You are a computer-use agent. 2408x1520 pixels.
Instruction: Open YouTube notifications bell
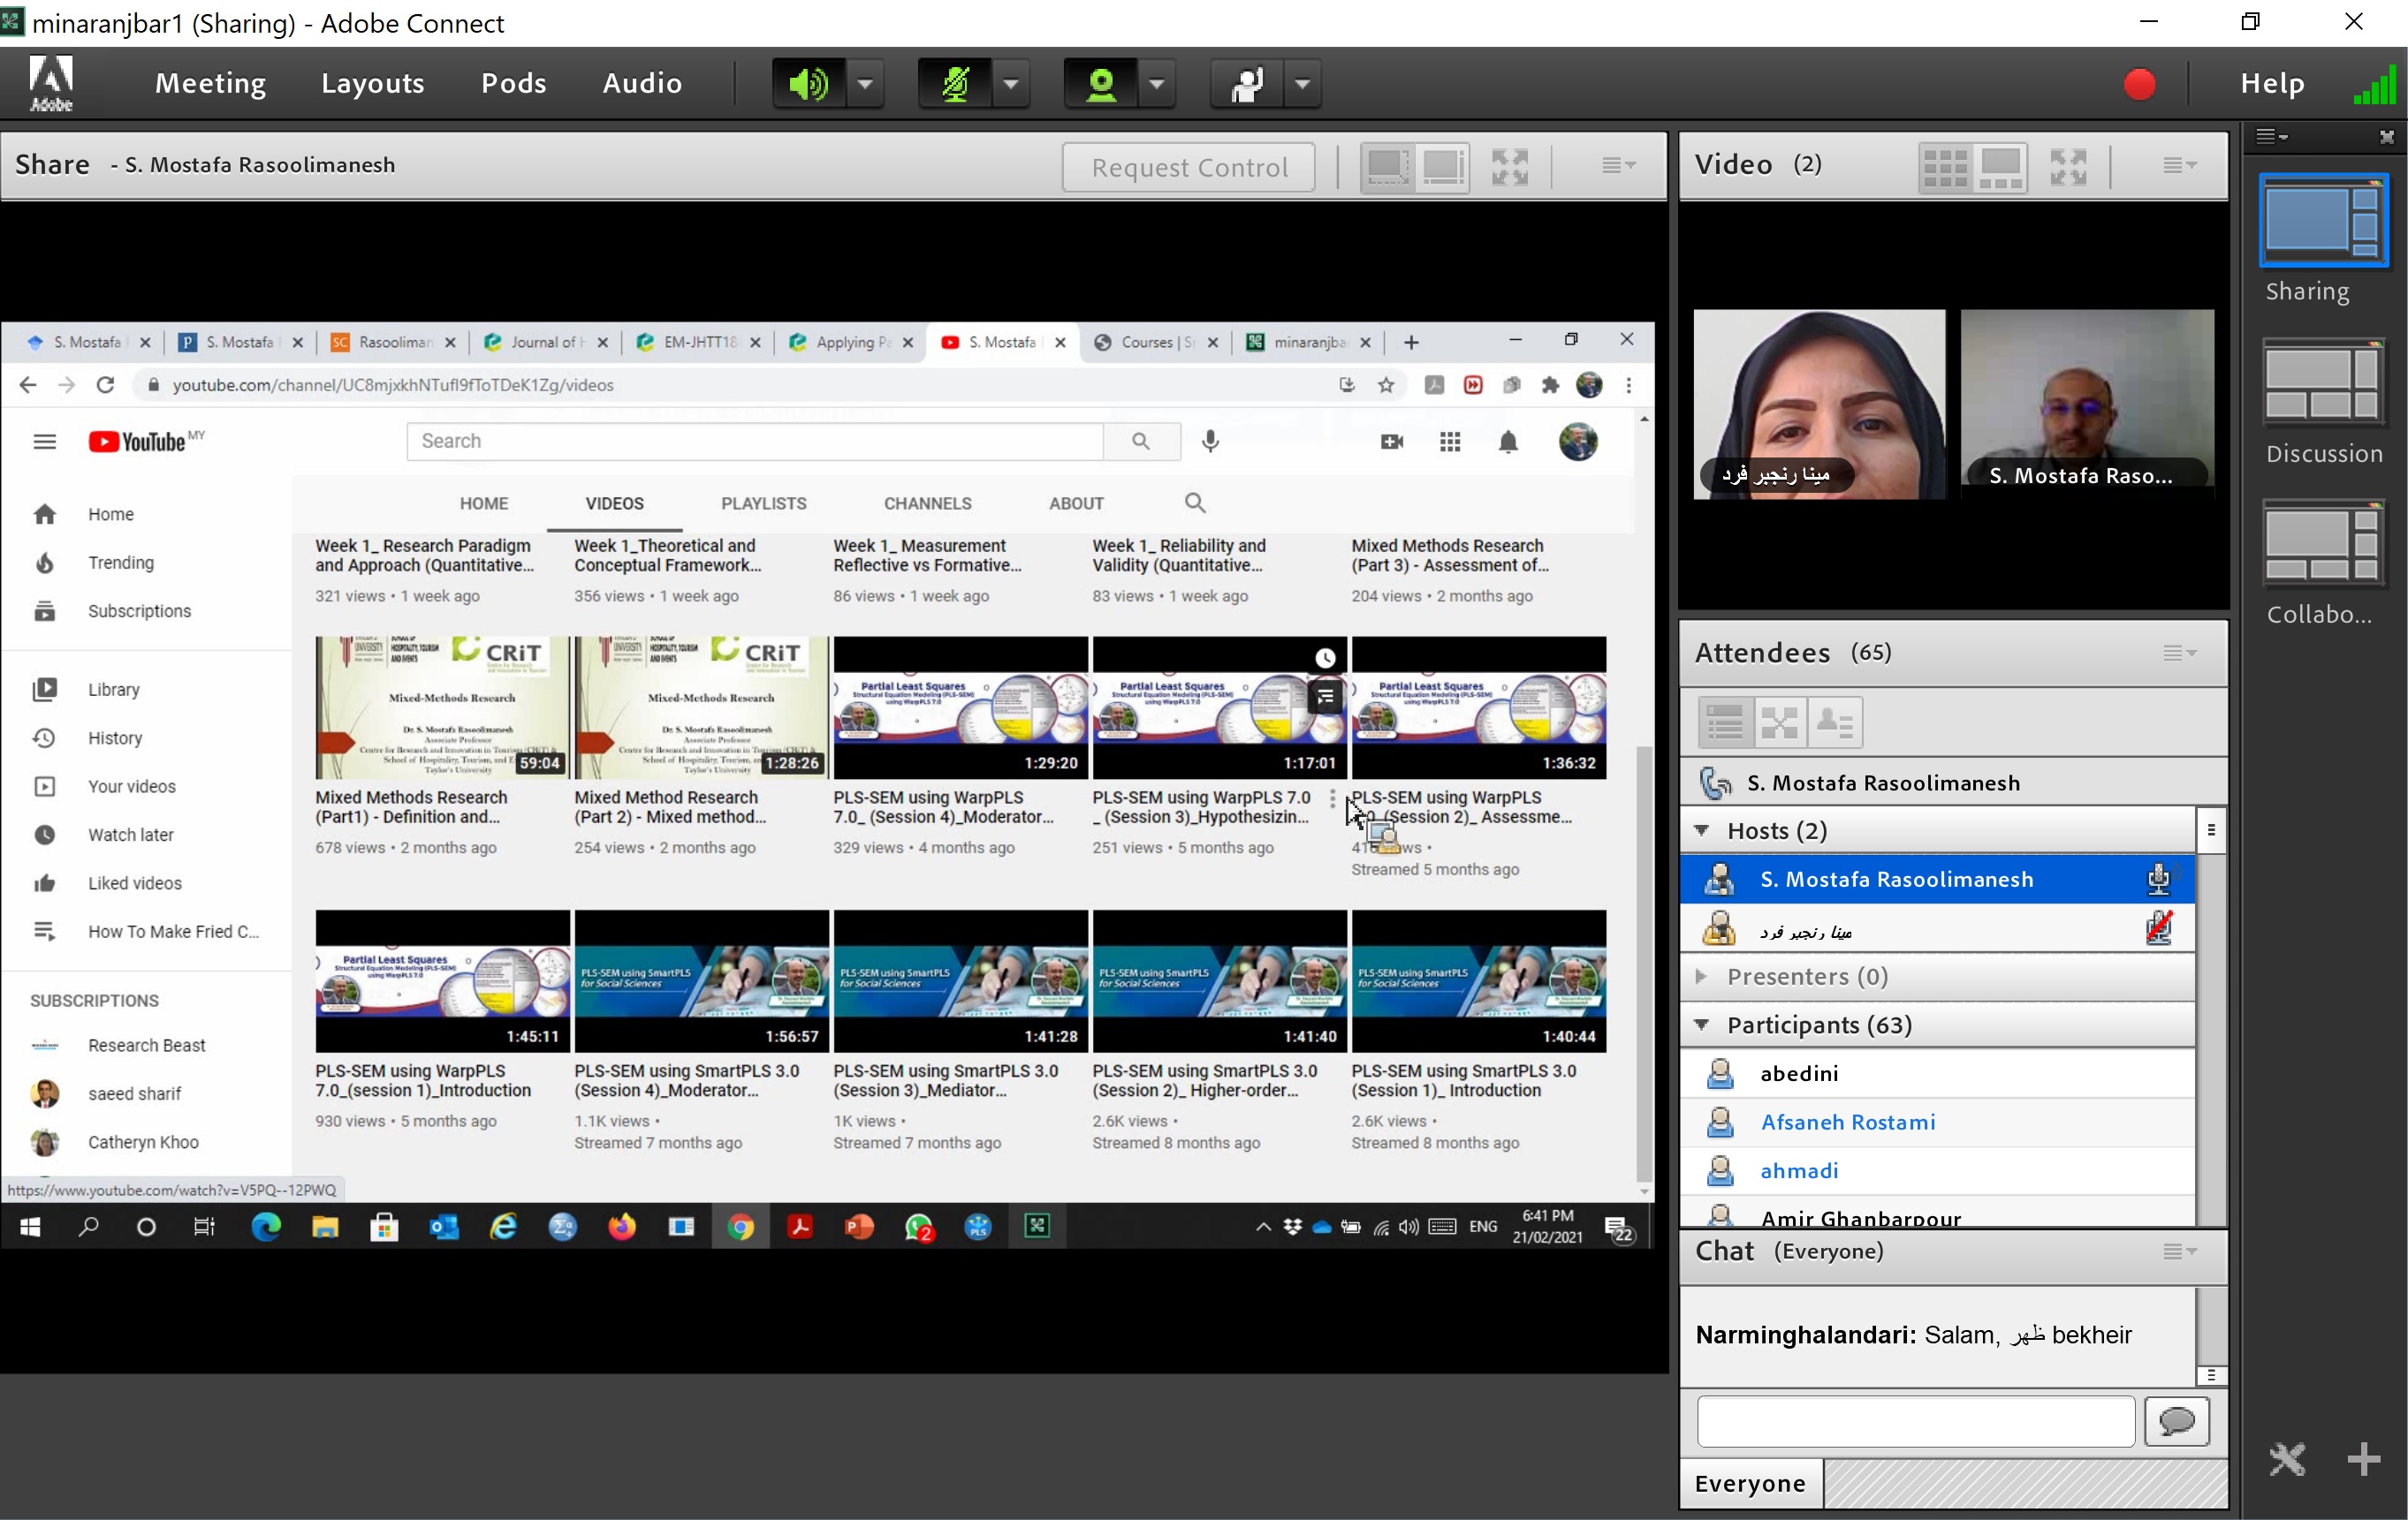click(x=1508, y=441)
